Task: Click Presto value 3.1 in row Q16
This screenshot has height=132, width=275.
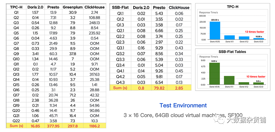Action: (53, 90)
